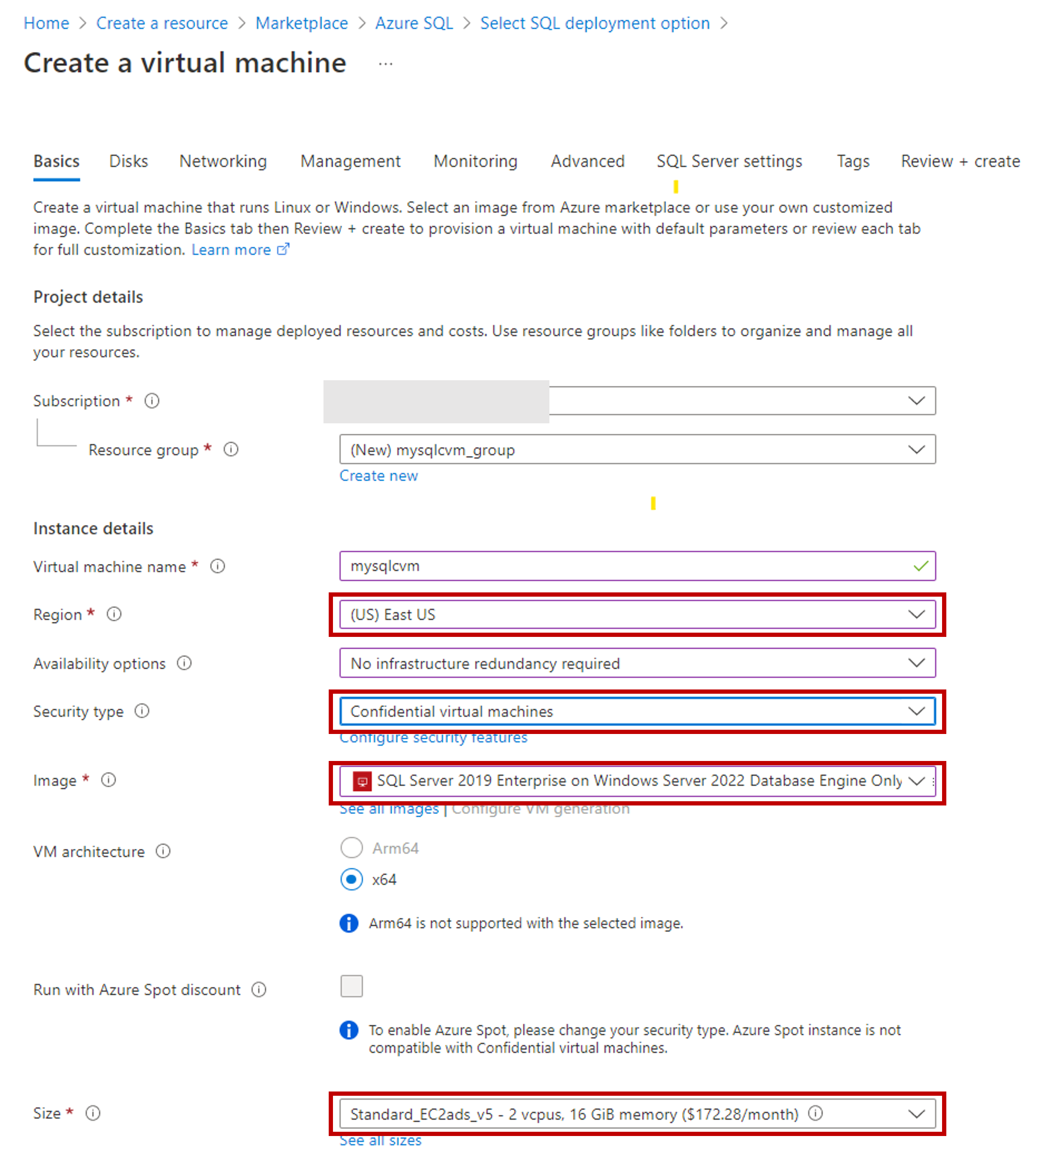Click the info icon for Azure Spot discount
Image resolution: width=1042 pixels, height=1172 pixels.
tap(259, 990)
